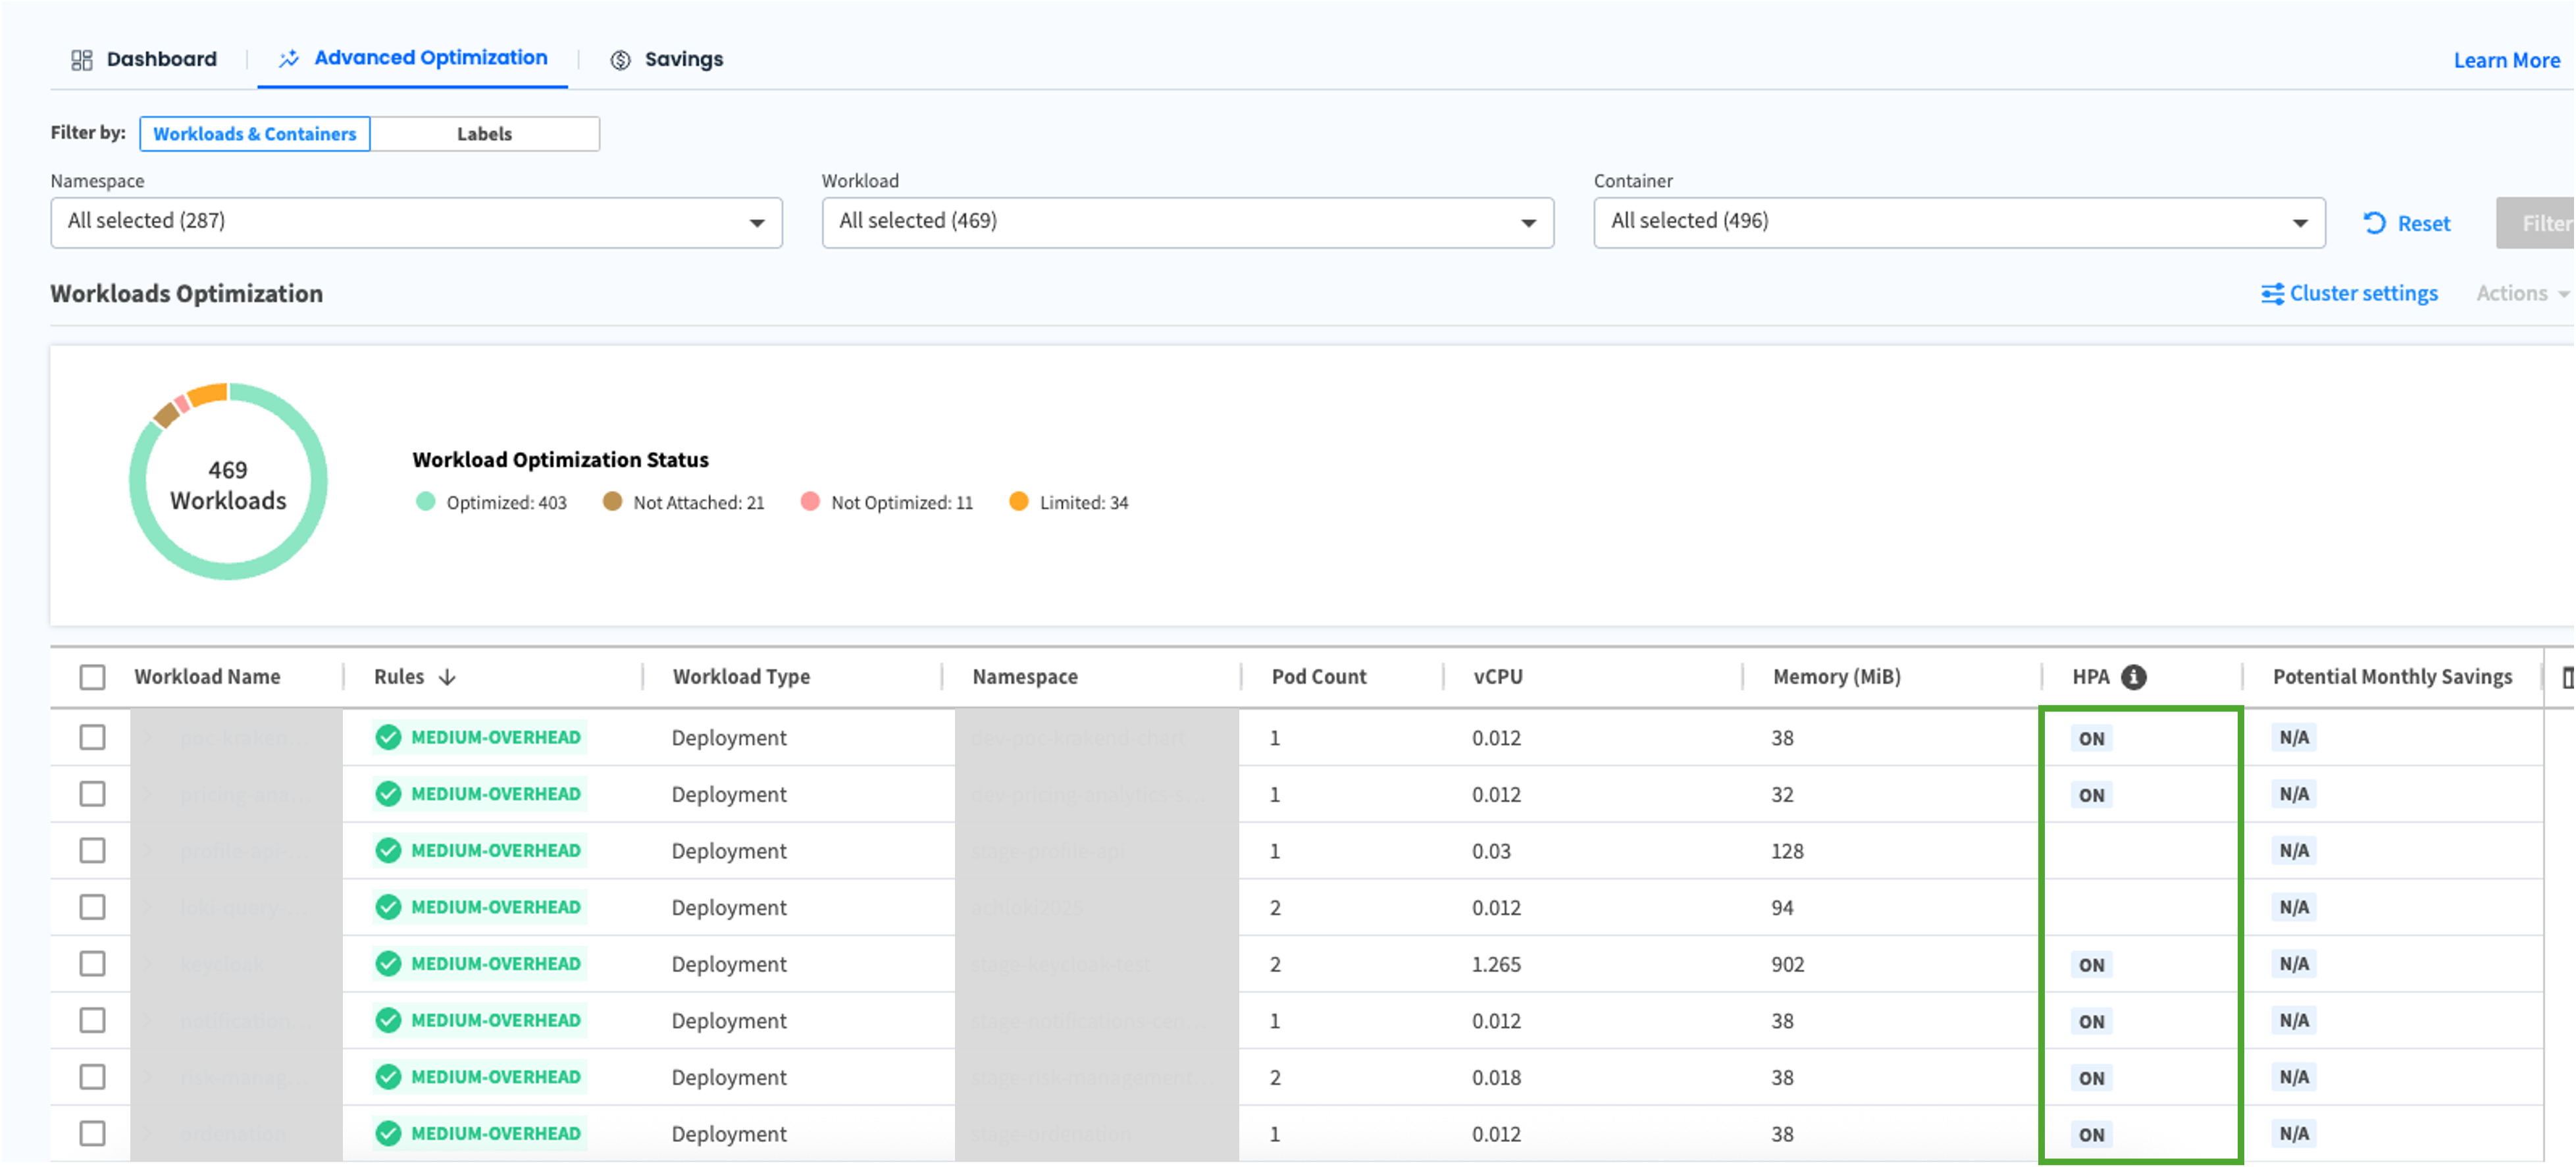The width and height of the screenshot is (2576, 1167).
Task: Click the Advanced Optimization sparkle icon
Action: tap(289, 59)
